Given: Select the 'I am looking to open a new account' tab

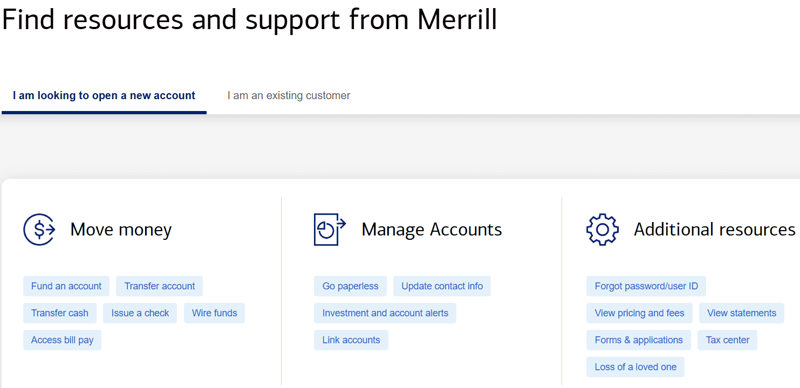Looking at the screenshot, I should point(104,95).
